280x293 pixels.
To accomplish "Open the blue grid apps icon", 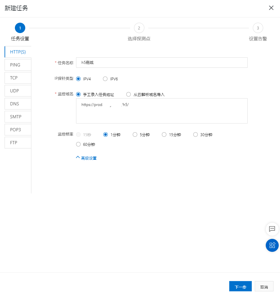I will pos(272,245).
